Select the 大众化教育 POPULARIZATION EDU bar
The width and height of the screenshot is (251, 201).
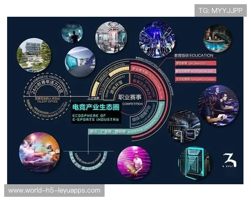point(196,79)
